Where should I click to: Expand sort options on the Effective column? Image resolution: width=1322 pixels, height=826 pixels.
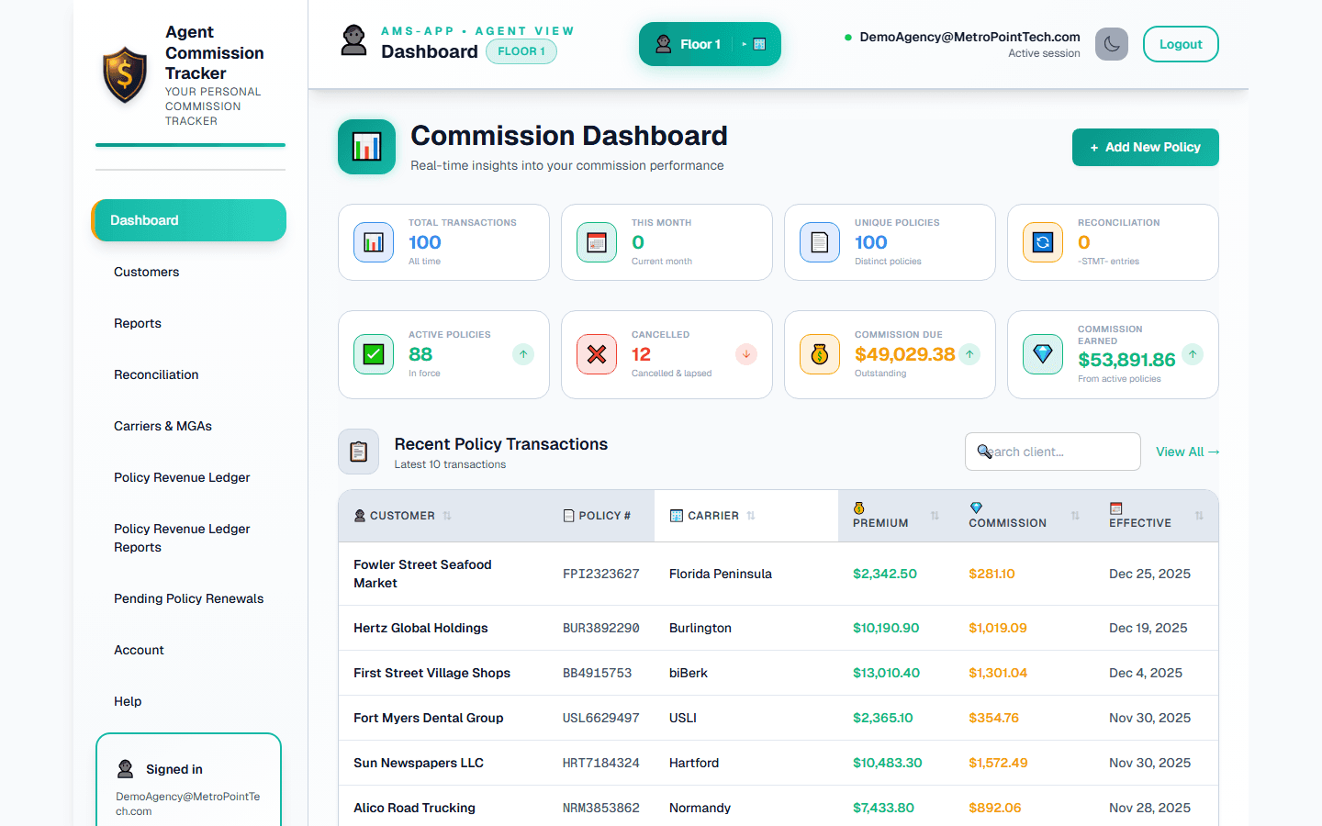pyautogui.click(x=1197, y=516)
